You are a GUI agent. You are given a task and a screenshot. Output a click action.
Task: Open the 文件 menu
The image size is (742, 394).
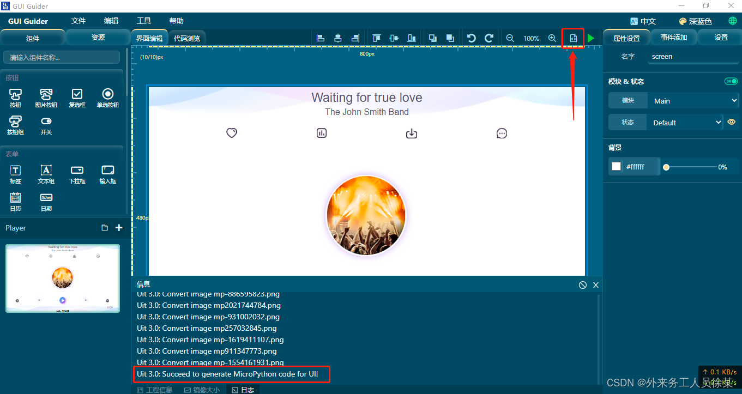79,21
